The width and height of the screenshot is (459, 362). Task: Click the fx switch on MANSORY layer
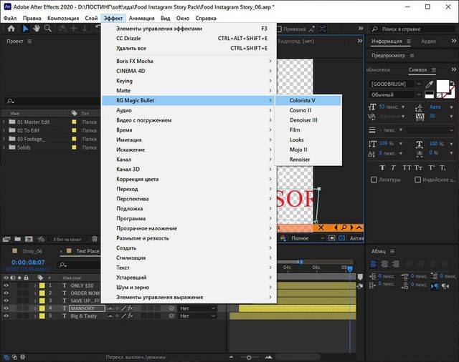click(x=130, y=308)
